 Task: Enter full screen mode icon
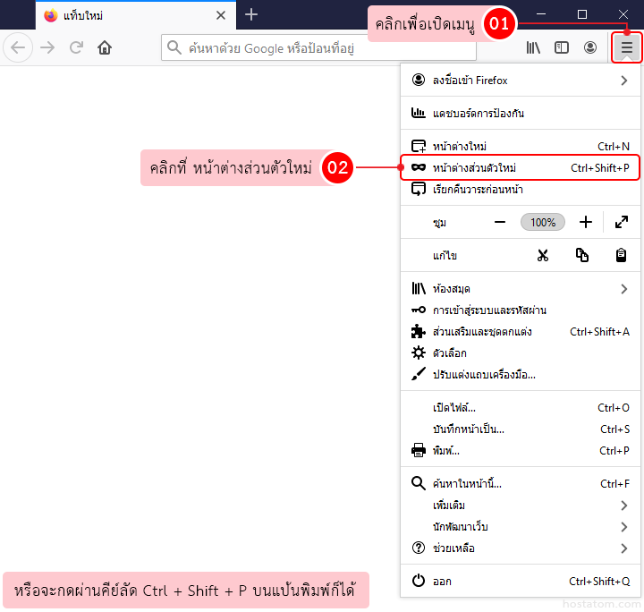(621, 222)
